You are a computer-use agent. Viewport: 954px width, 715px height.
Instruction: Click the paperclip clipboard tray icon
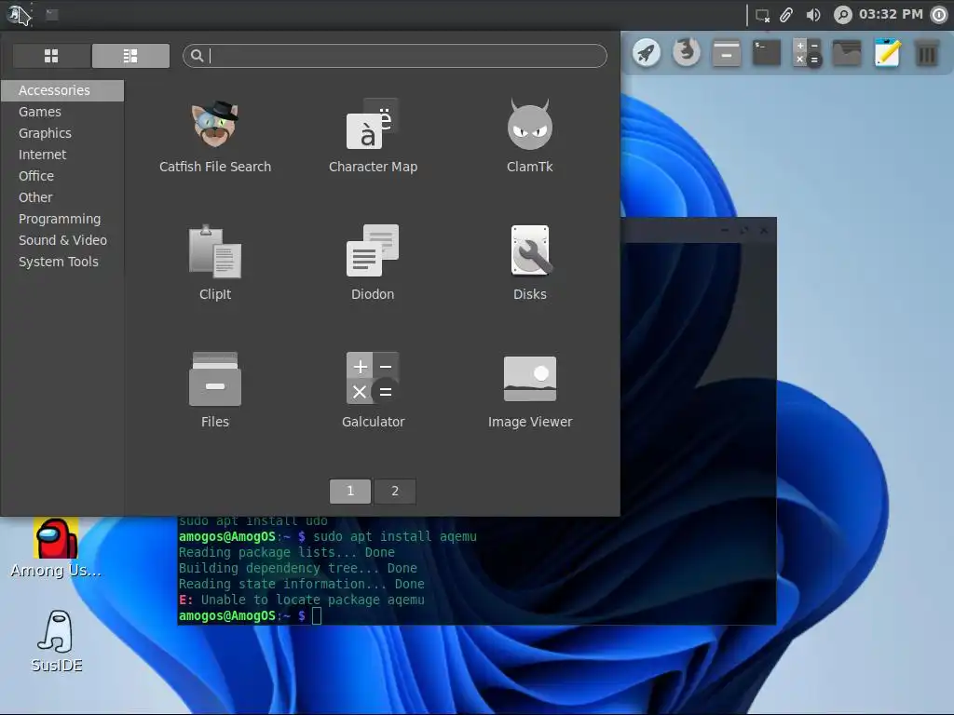pyautogui.click(x=786, y=15)
